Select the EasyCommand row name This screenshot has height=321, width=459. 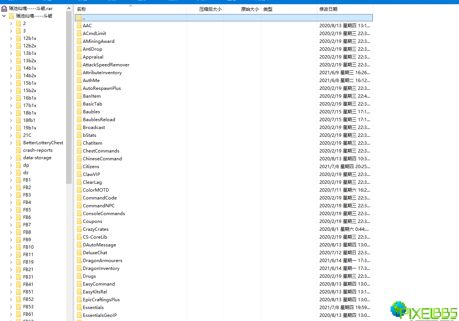click(99, 284)
